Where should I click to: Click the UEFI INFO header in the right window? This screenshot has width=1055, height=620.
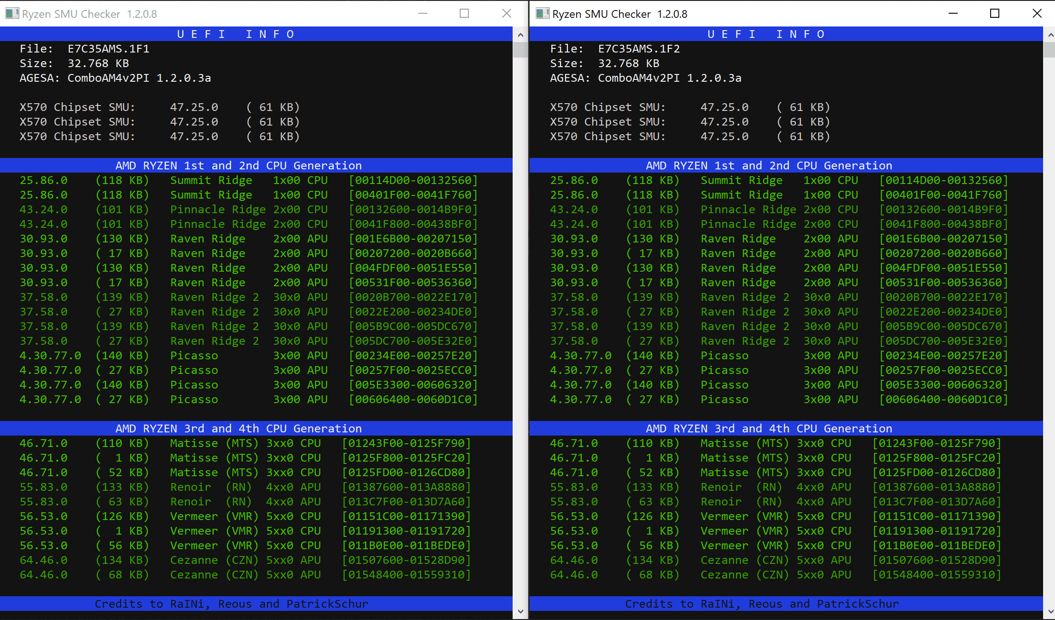click(x=766, y=34)
